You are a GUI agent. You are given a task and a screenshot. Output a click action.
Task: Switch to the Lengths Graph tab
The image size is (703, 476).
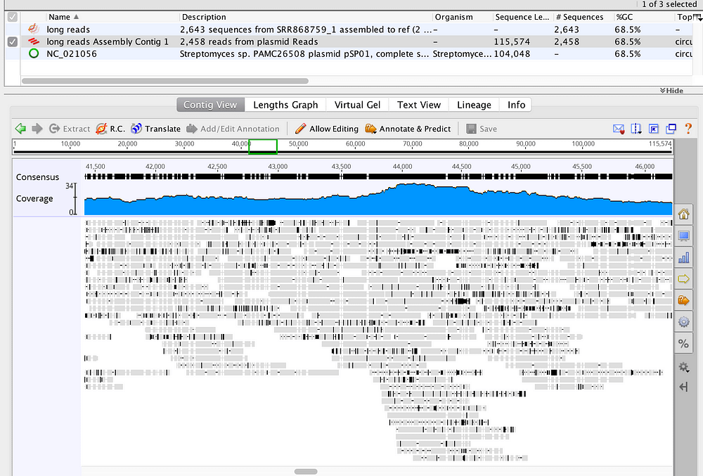point(285,105)
